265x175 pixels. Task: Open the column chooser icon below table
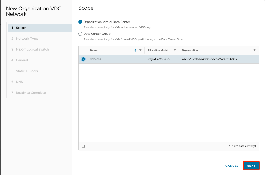pos(83,146)
